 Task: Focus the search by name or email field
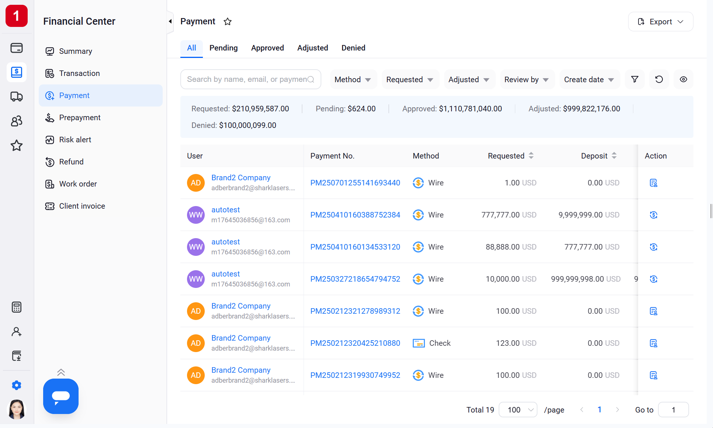click(x=250, y=79)
